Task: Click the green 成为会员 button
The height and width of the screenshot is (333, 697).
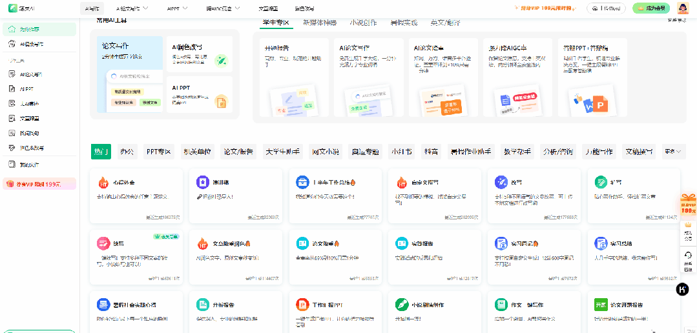Action: pyautogui.click(x=651, y=8)
